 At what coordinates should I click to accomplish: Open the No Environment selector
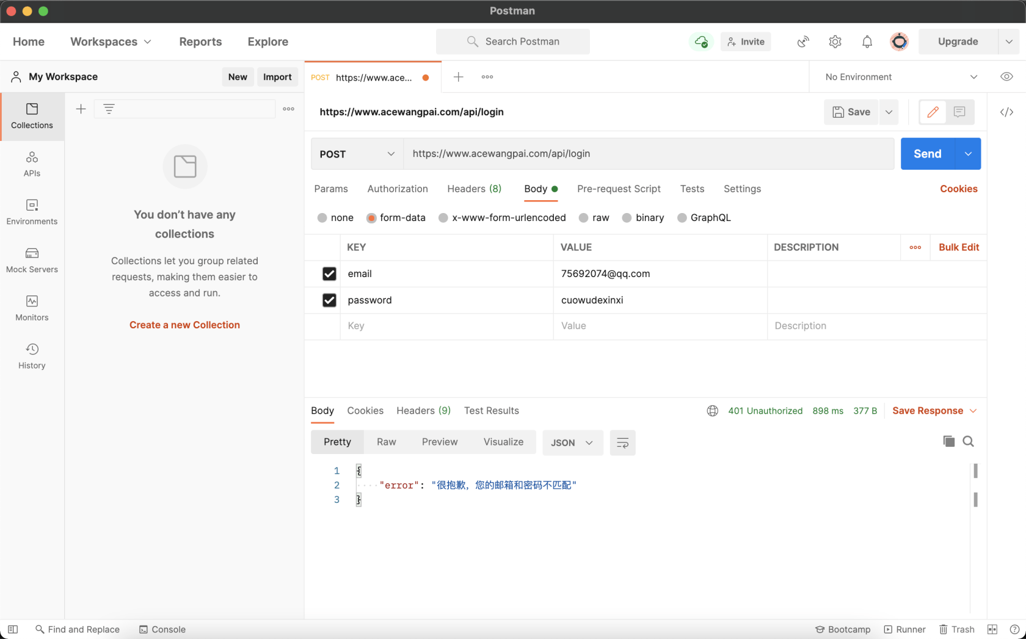coord(901,77)
